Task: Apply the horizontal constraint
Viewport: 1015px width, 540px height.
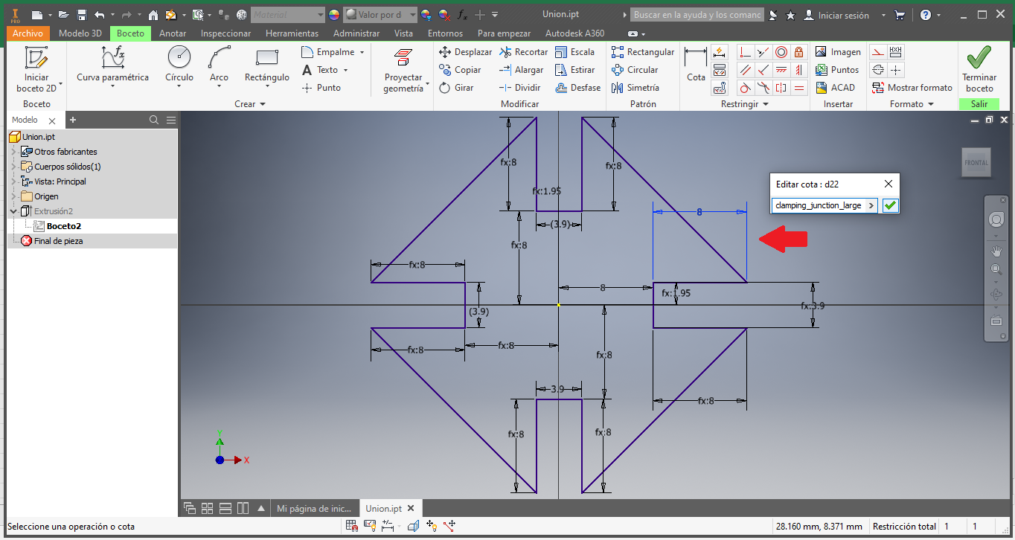Action: tap(781, 70)
